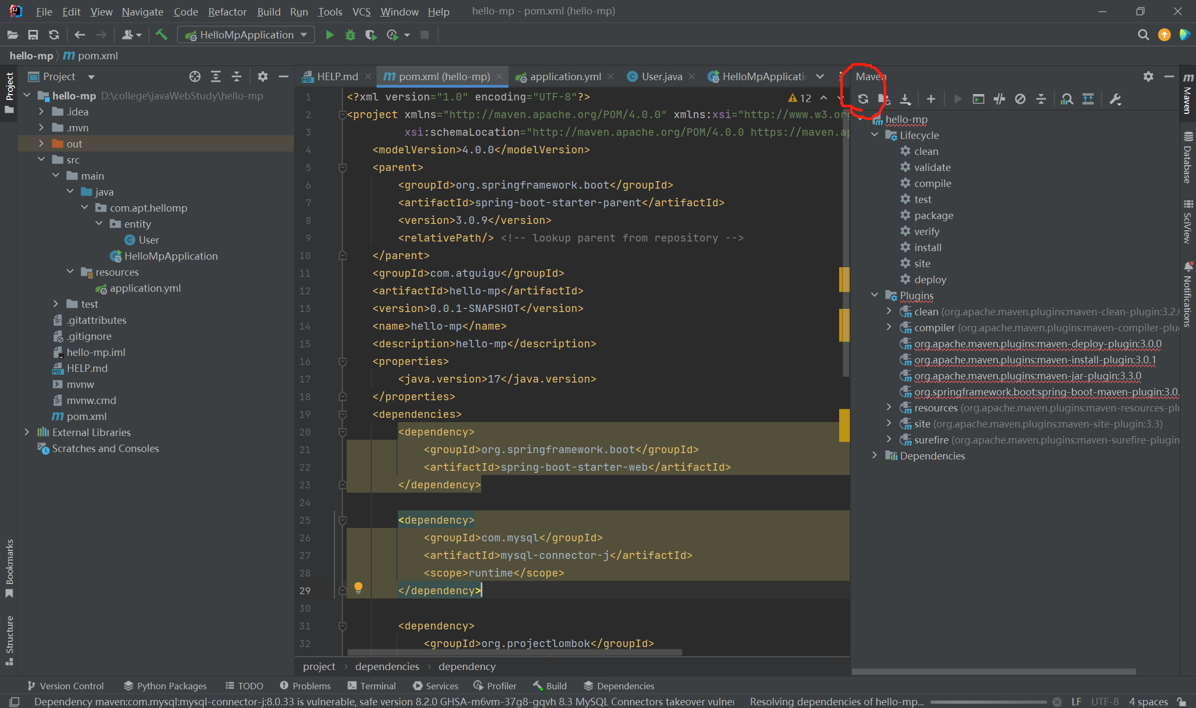Screen dimensions: 1196x708
Task: Toggle Offline Mode in Maven toolbar
Action: point(999,99)
